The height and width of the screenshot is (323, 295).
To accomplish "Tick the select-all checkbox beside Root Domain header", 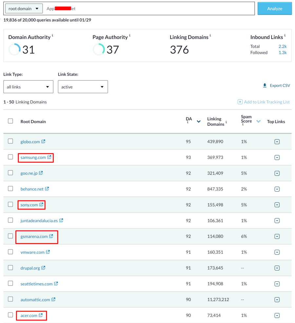I will pyautogui.click(x=10, y=121).
